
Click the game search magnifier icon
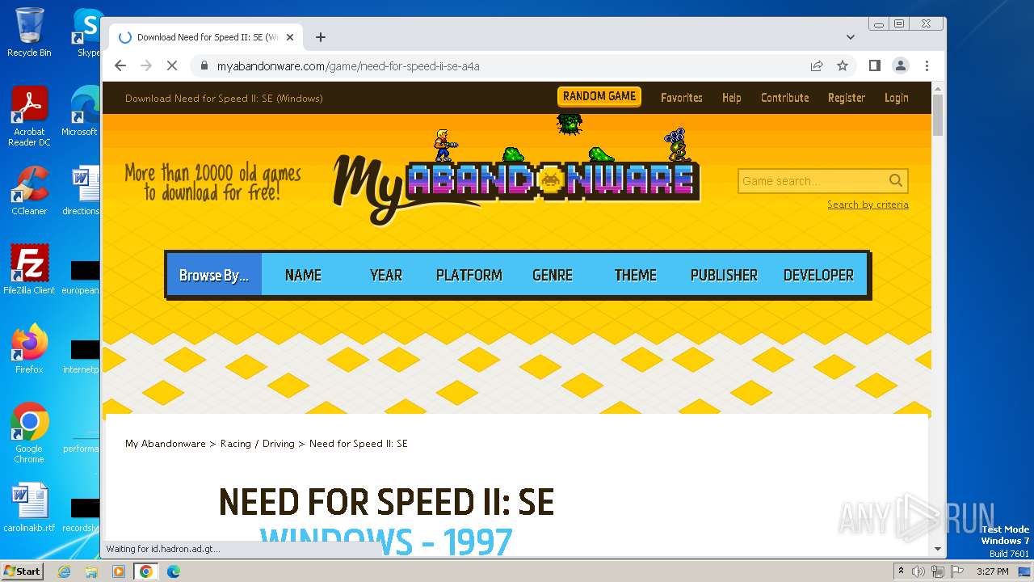[x=896, y=180]
